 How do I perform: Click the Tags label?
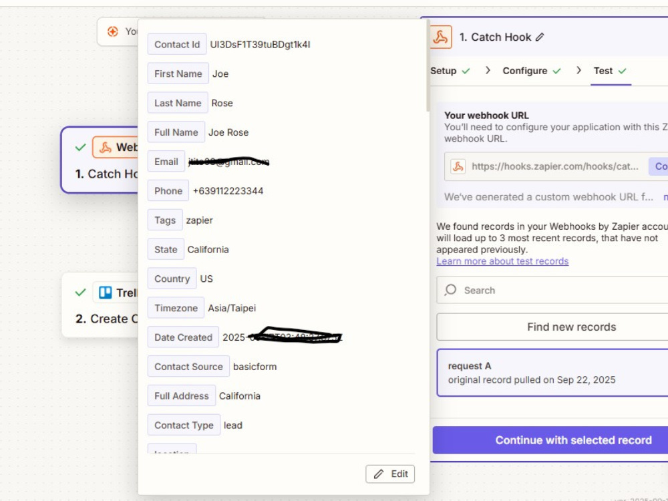165,220
